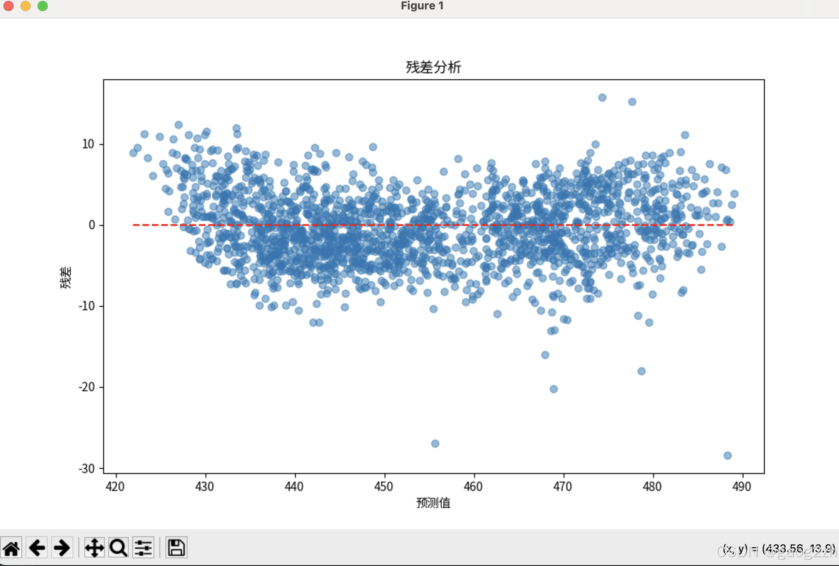Reset view with the Home icon

(12, 548)
